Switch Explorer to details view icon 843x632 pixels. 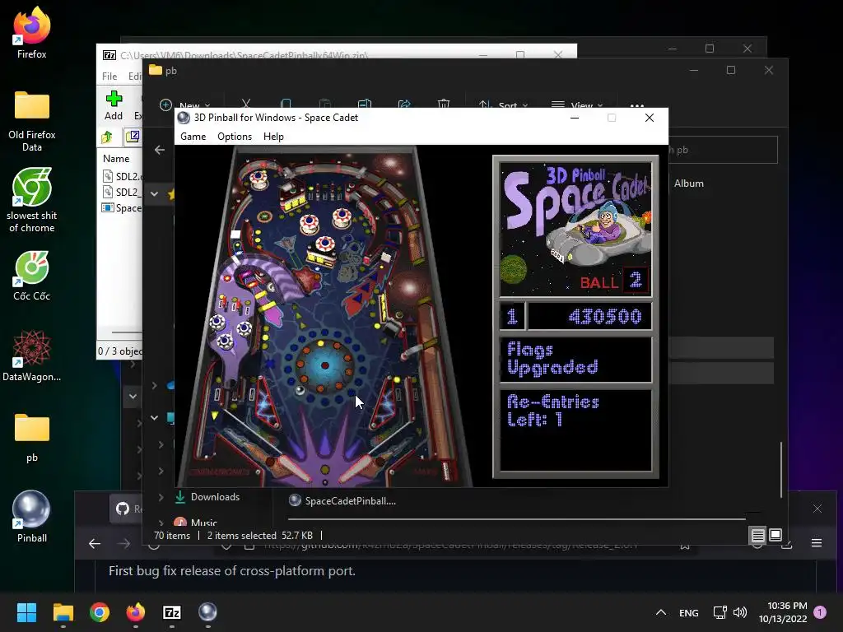pyautogui.click(x=757, y=535)
